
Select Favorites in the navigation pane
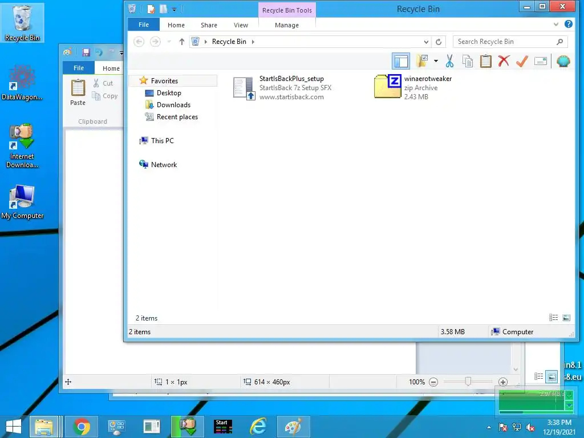173,81
